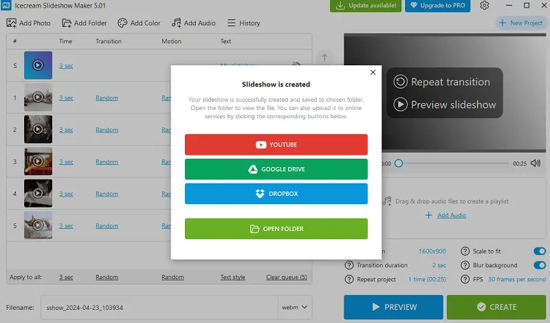550x323 pixels.
Task: Click the Filename input field
Action: coord(159,307)
